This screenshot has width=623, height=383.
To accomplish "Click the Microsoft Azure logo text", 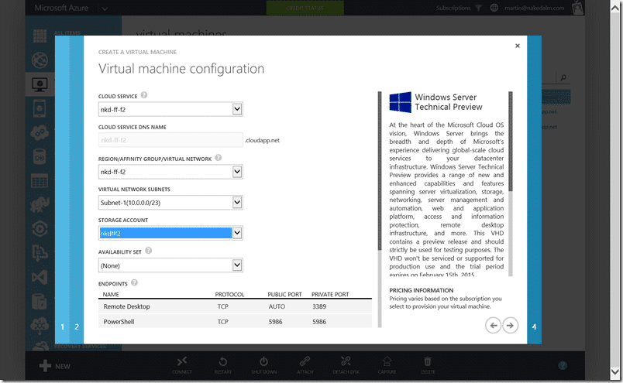I will click(x=61, y=8).
